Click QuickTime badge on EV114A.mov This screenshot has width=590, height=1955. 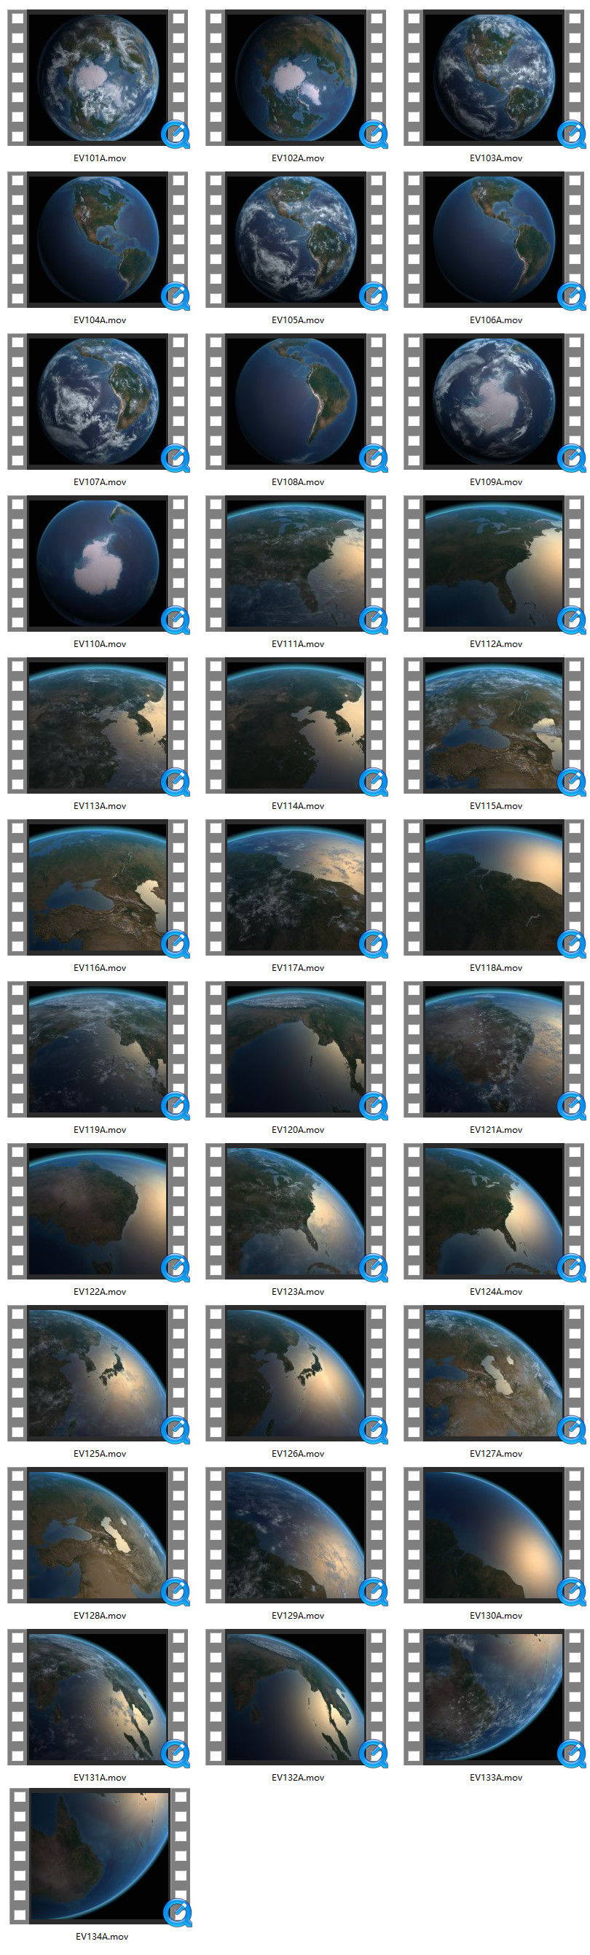374,782
